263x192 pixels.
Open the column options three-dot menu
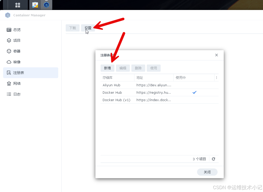tap(217, 78)
